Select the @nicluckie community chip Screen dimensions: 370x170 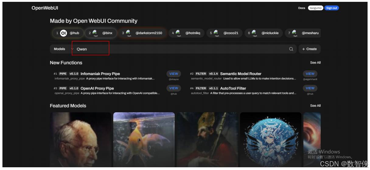[x=263, y=33]
